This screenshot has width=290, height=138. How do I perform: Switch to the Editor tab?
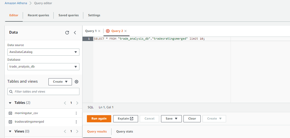(x=14, y=15)
